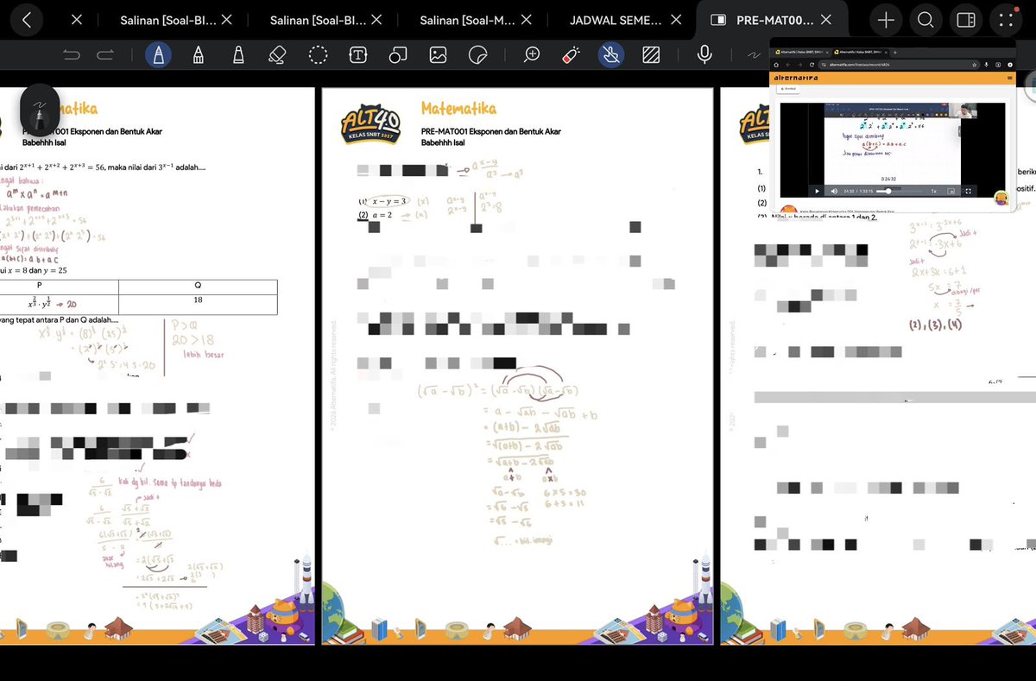Redo the last undone stroke

105,55
